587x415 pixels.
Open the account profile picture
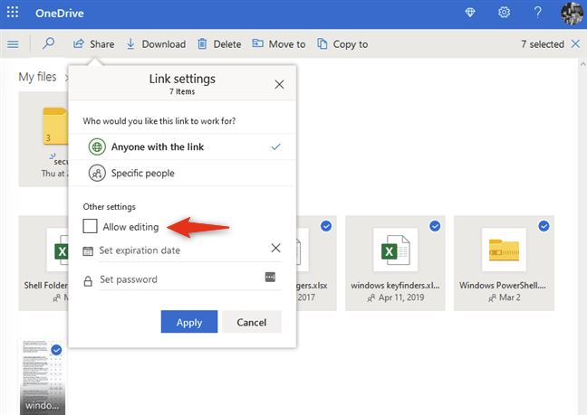click(572, 13)
